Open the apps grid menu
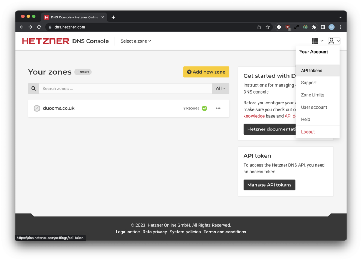The width and height of the screenshot is (362, 261). pos(318,41)
